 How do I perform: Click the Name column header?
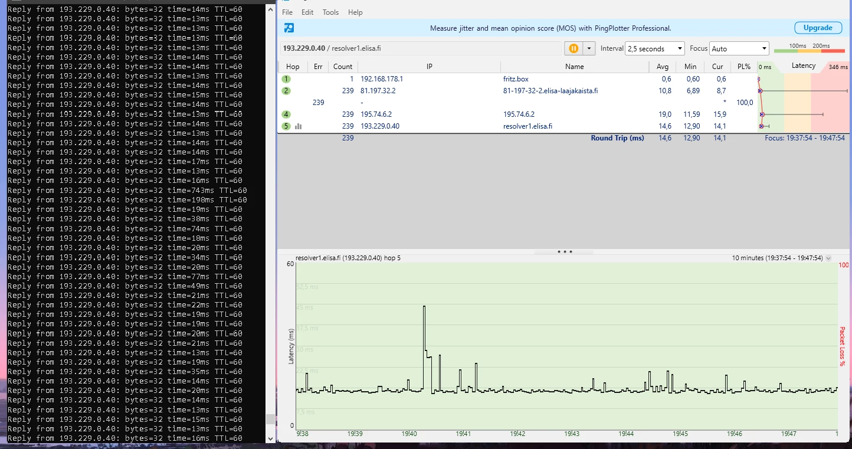coord(574,67)
